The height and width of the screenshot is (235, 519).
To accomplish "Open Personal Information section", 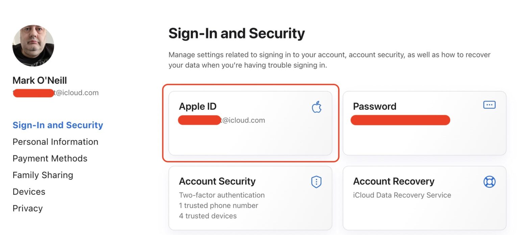I will (55, 142).
